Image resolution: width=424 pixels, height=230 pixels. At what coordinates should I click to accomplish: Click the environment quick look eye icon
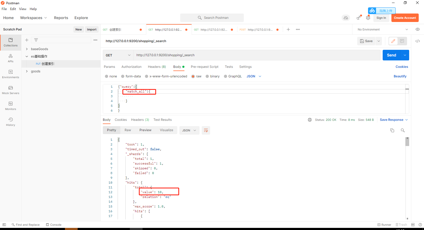(x=418, y=29)
